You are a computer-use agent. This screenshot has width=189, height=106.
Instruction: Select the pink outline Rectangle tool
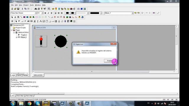click(x=37, y=17)
